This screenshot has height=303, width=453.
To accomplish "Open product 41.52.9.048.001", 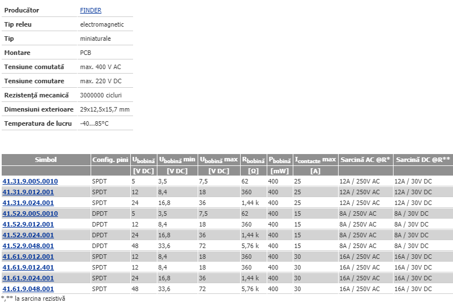I will point(28,246).
